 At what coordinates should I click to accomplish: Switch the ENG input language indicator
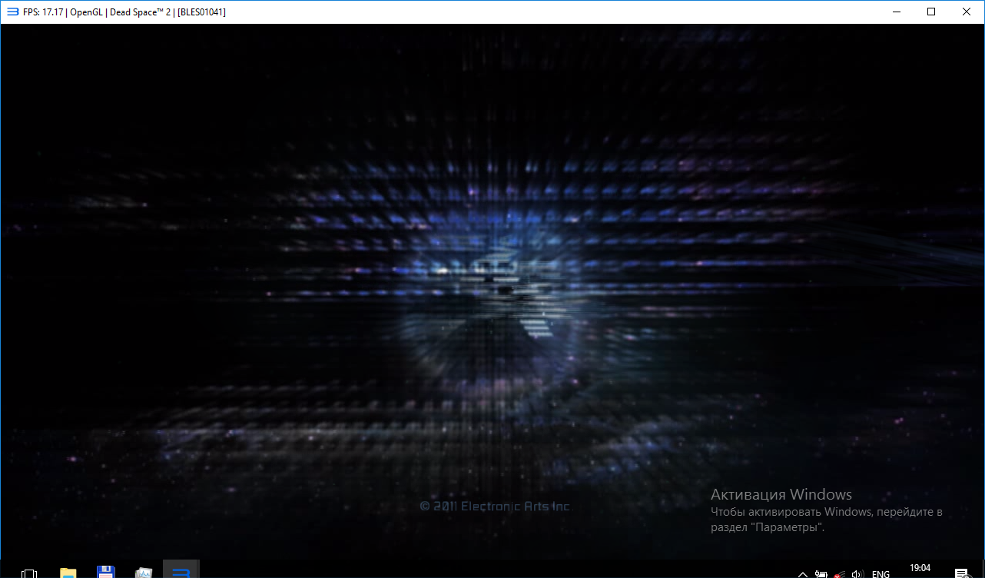881,573
